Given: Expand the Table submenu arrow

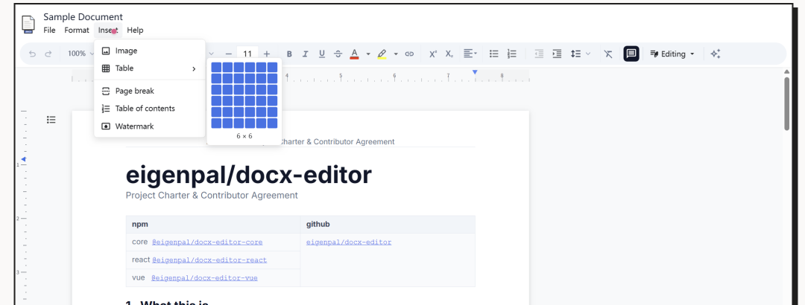Looking at the screenshot, I should coord(194,68).
